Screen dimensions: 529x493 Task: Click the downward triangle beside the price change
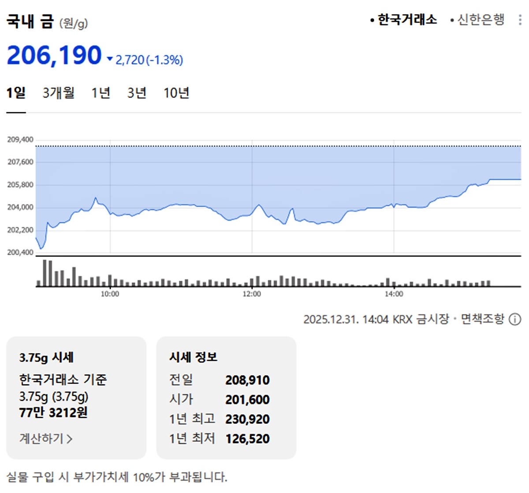click(109, 59)
